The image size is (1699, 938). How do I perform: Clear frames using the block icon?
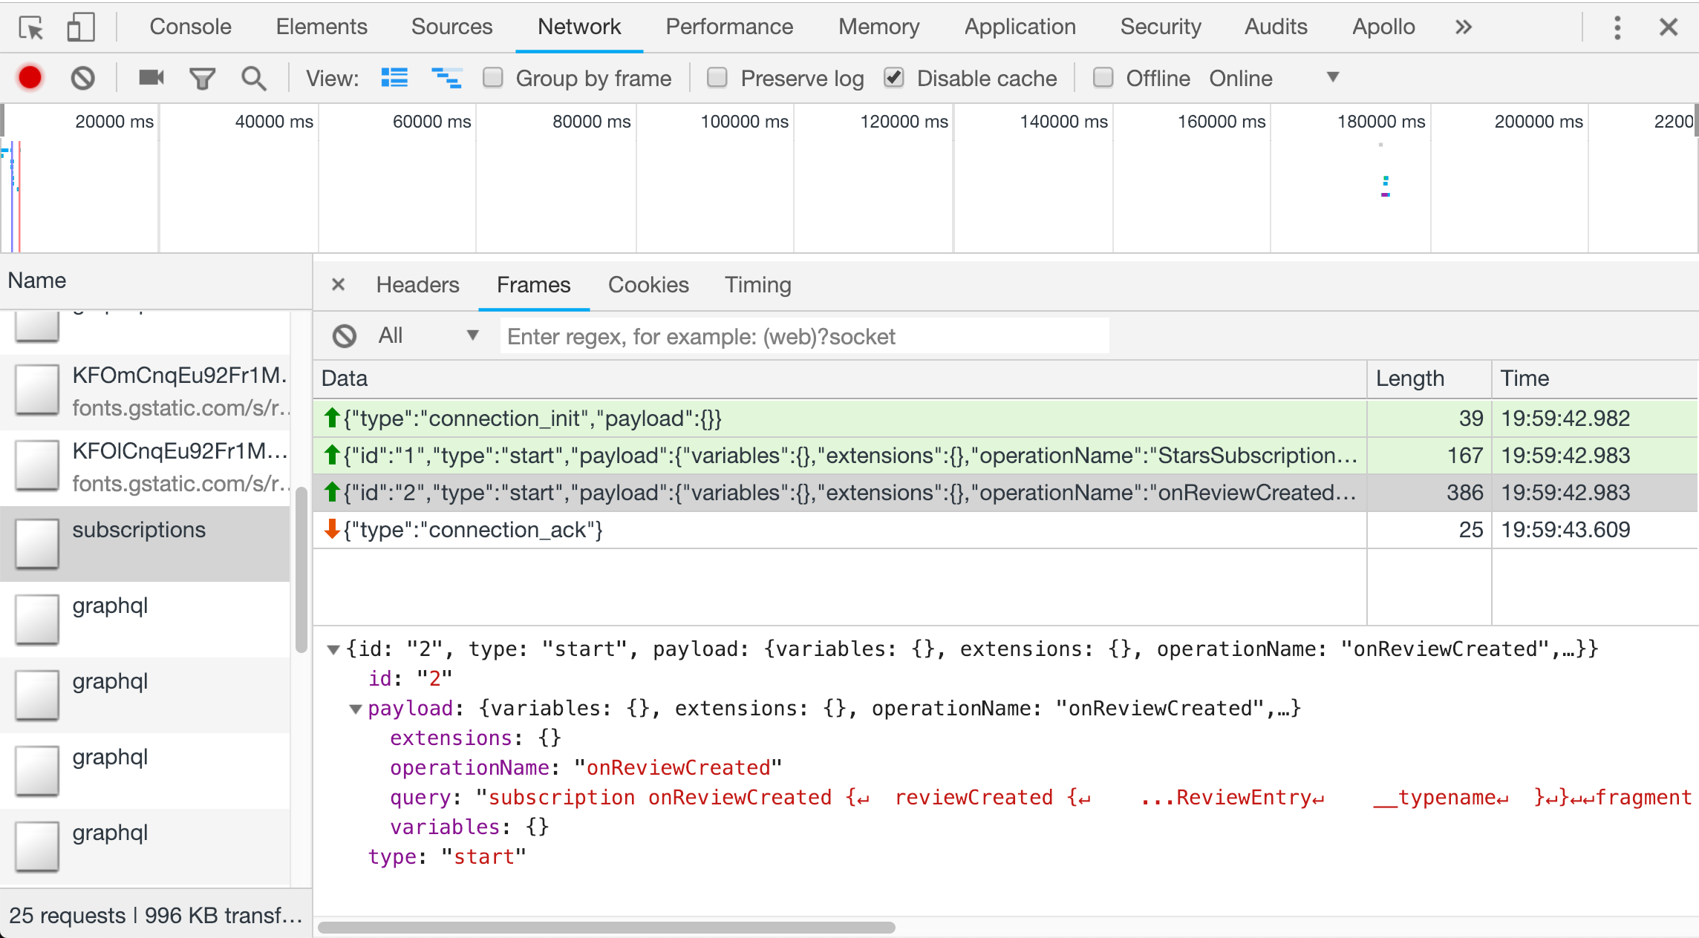[345, 336]
